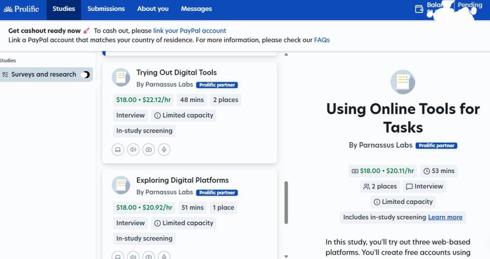Open the Trying Out Digital Tools study title

[x=176, y=72]
